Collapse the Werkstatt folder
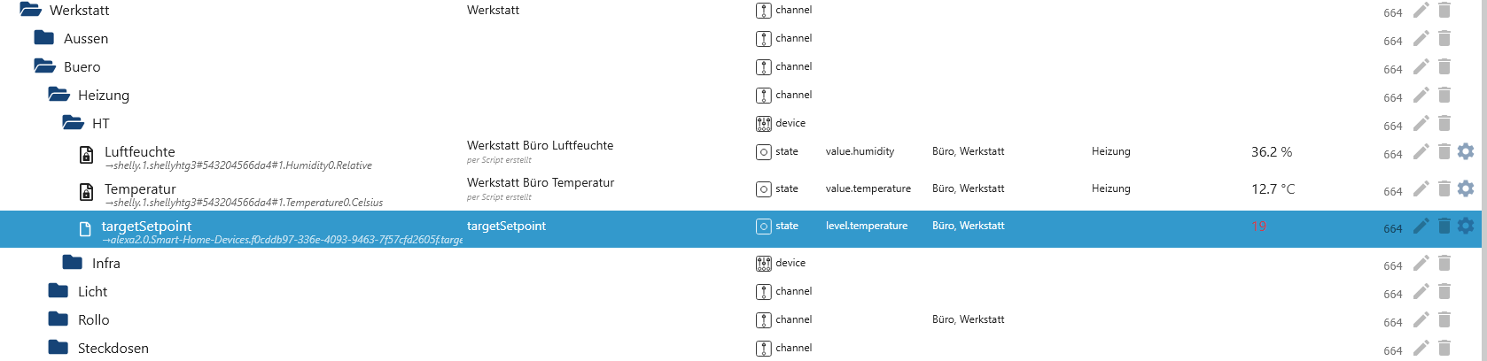Image resolution: width=1487 pixels, height=361 pixels. [x=30, y=11]
